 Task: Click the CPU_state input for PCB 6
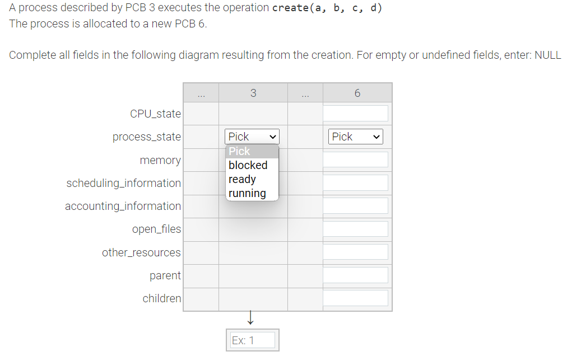[355, 112]
